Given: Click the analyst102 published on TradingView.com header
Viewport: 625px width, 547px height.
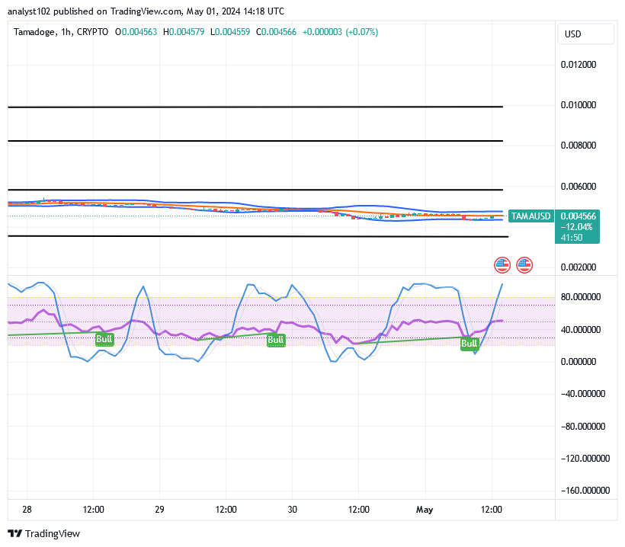Looking at the screenshot, I should [x=146, y=11].
